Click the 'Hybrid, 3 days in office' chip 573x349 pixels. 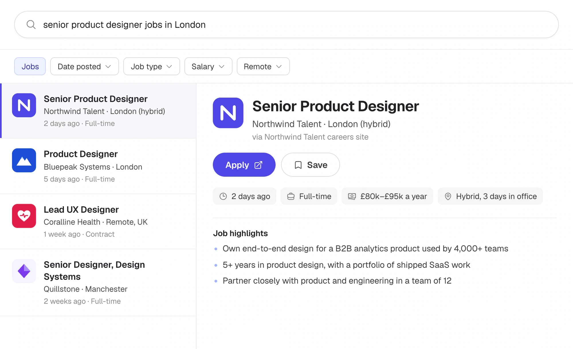490,196
